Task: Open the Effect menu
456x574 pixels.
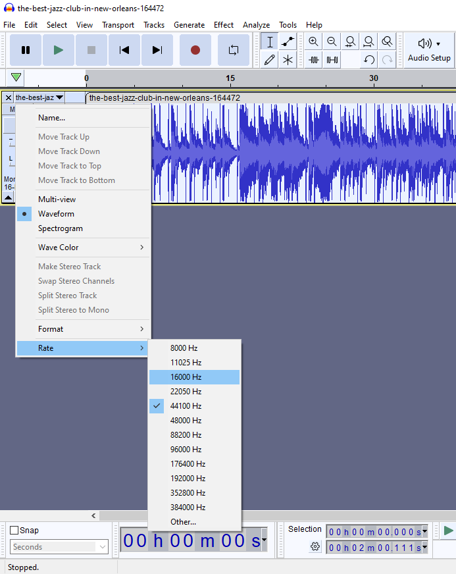Action: click(x=223, y=25)
